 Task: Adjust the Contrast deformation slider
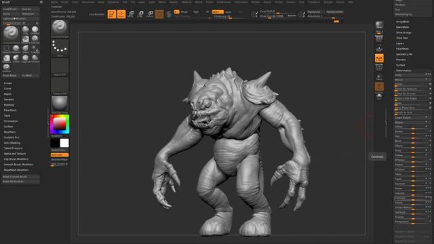[413, 198]
